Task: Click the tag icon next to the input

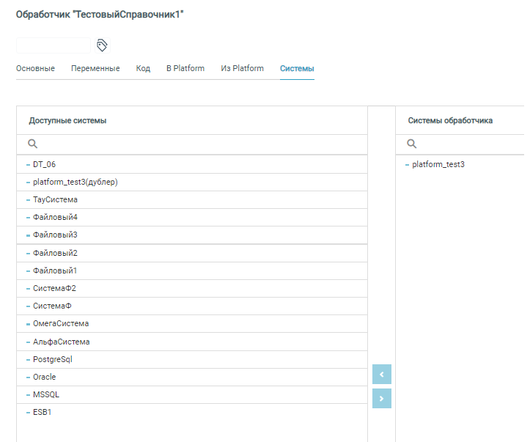Action: 102,45
